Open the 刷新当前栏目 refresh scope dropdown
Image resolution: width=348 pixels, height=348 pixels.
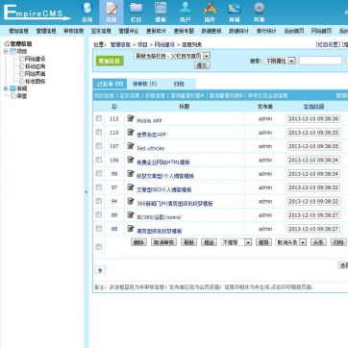tap(172, 56)
